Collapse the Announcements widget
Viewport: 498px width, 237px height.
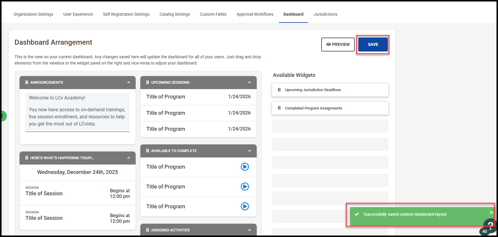[x=128, y=83]
